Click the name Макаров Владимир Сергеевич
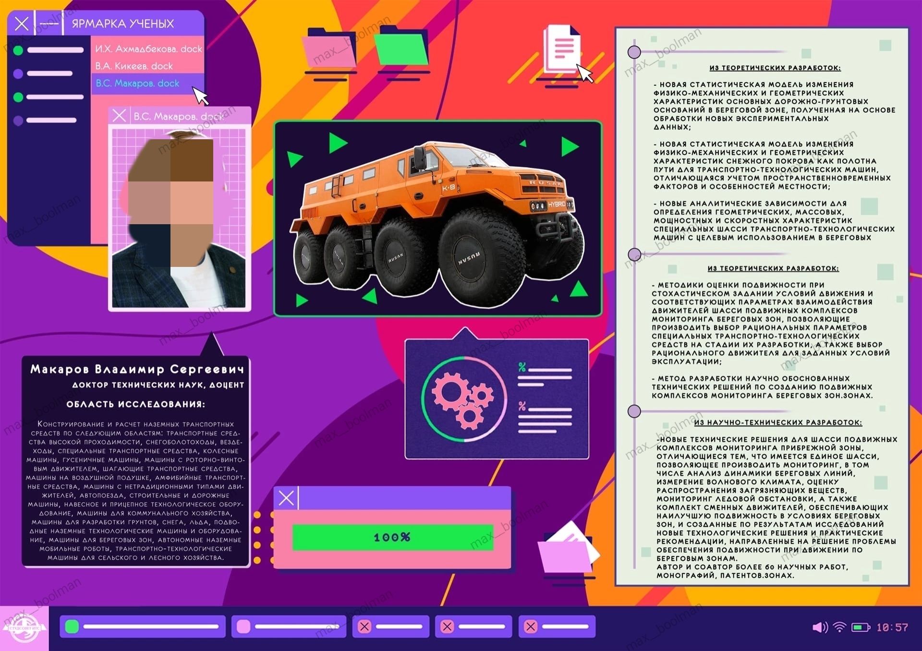The height and width of the screenshot is (651, 922). tap(137, 369)
